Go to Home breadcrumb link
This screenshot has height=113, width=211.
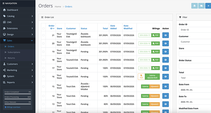coord(58,7)
